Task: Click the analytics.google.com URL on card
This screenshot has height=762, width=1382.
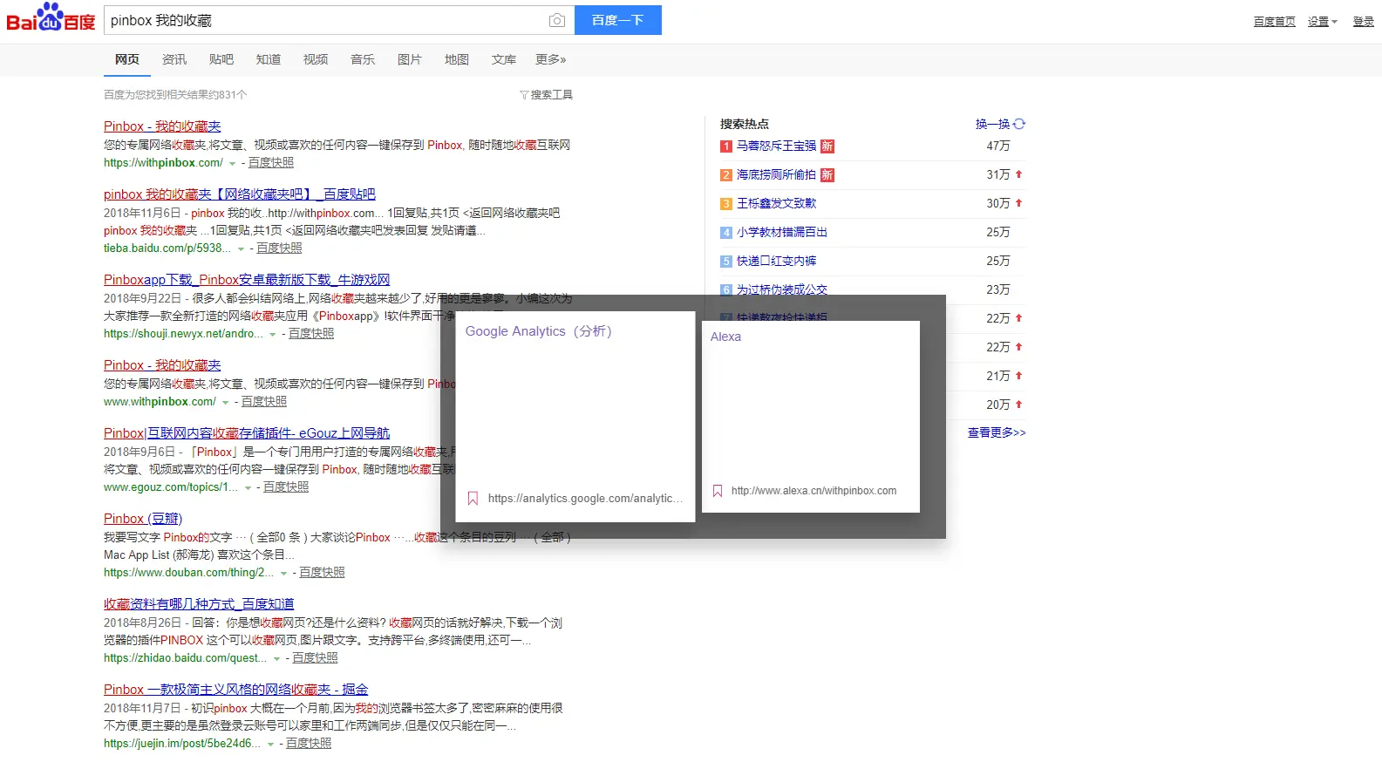Action: click(x=585, y=499)
